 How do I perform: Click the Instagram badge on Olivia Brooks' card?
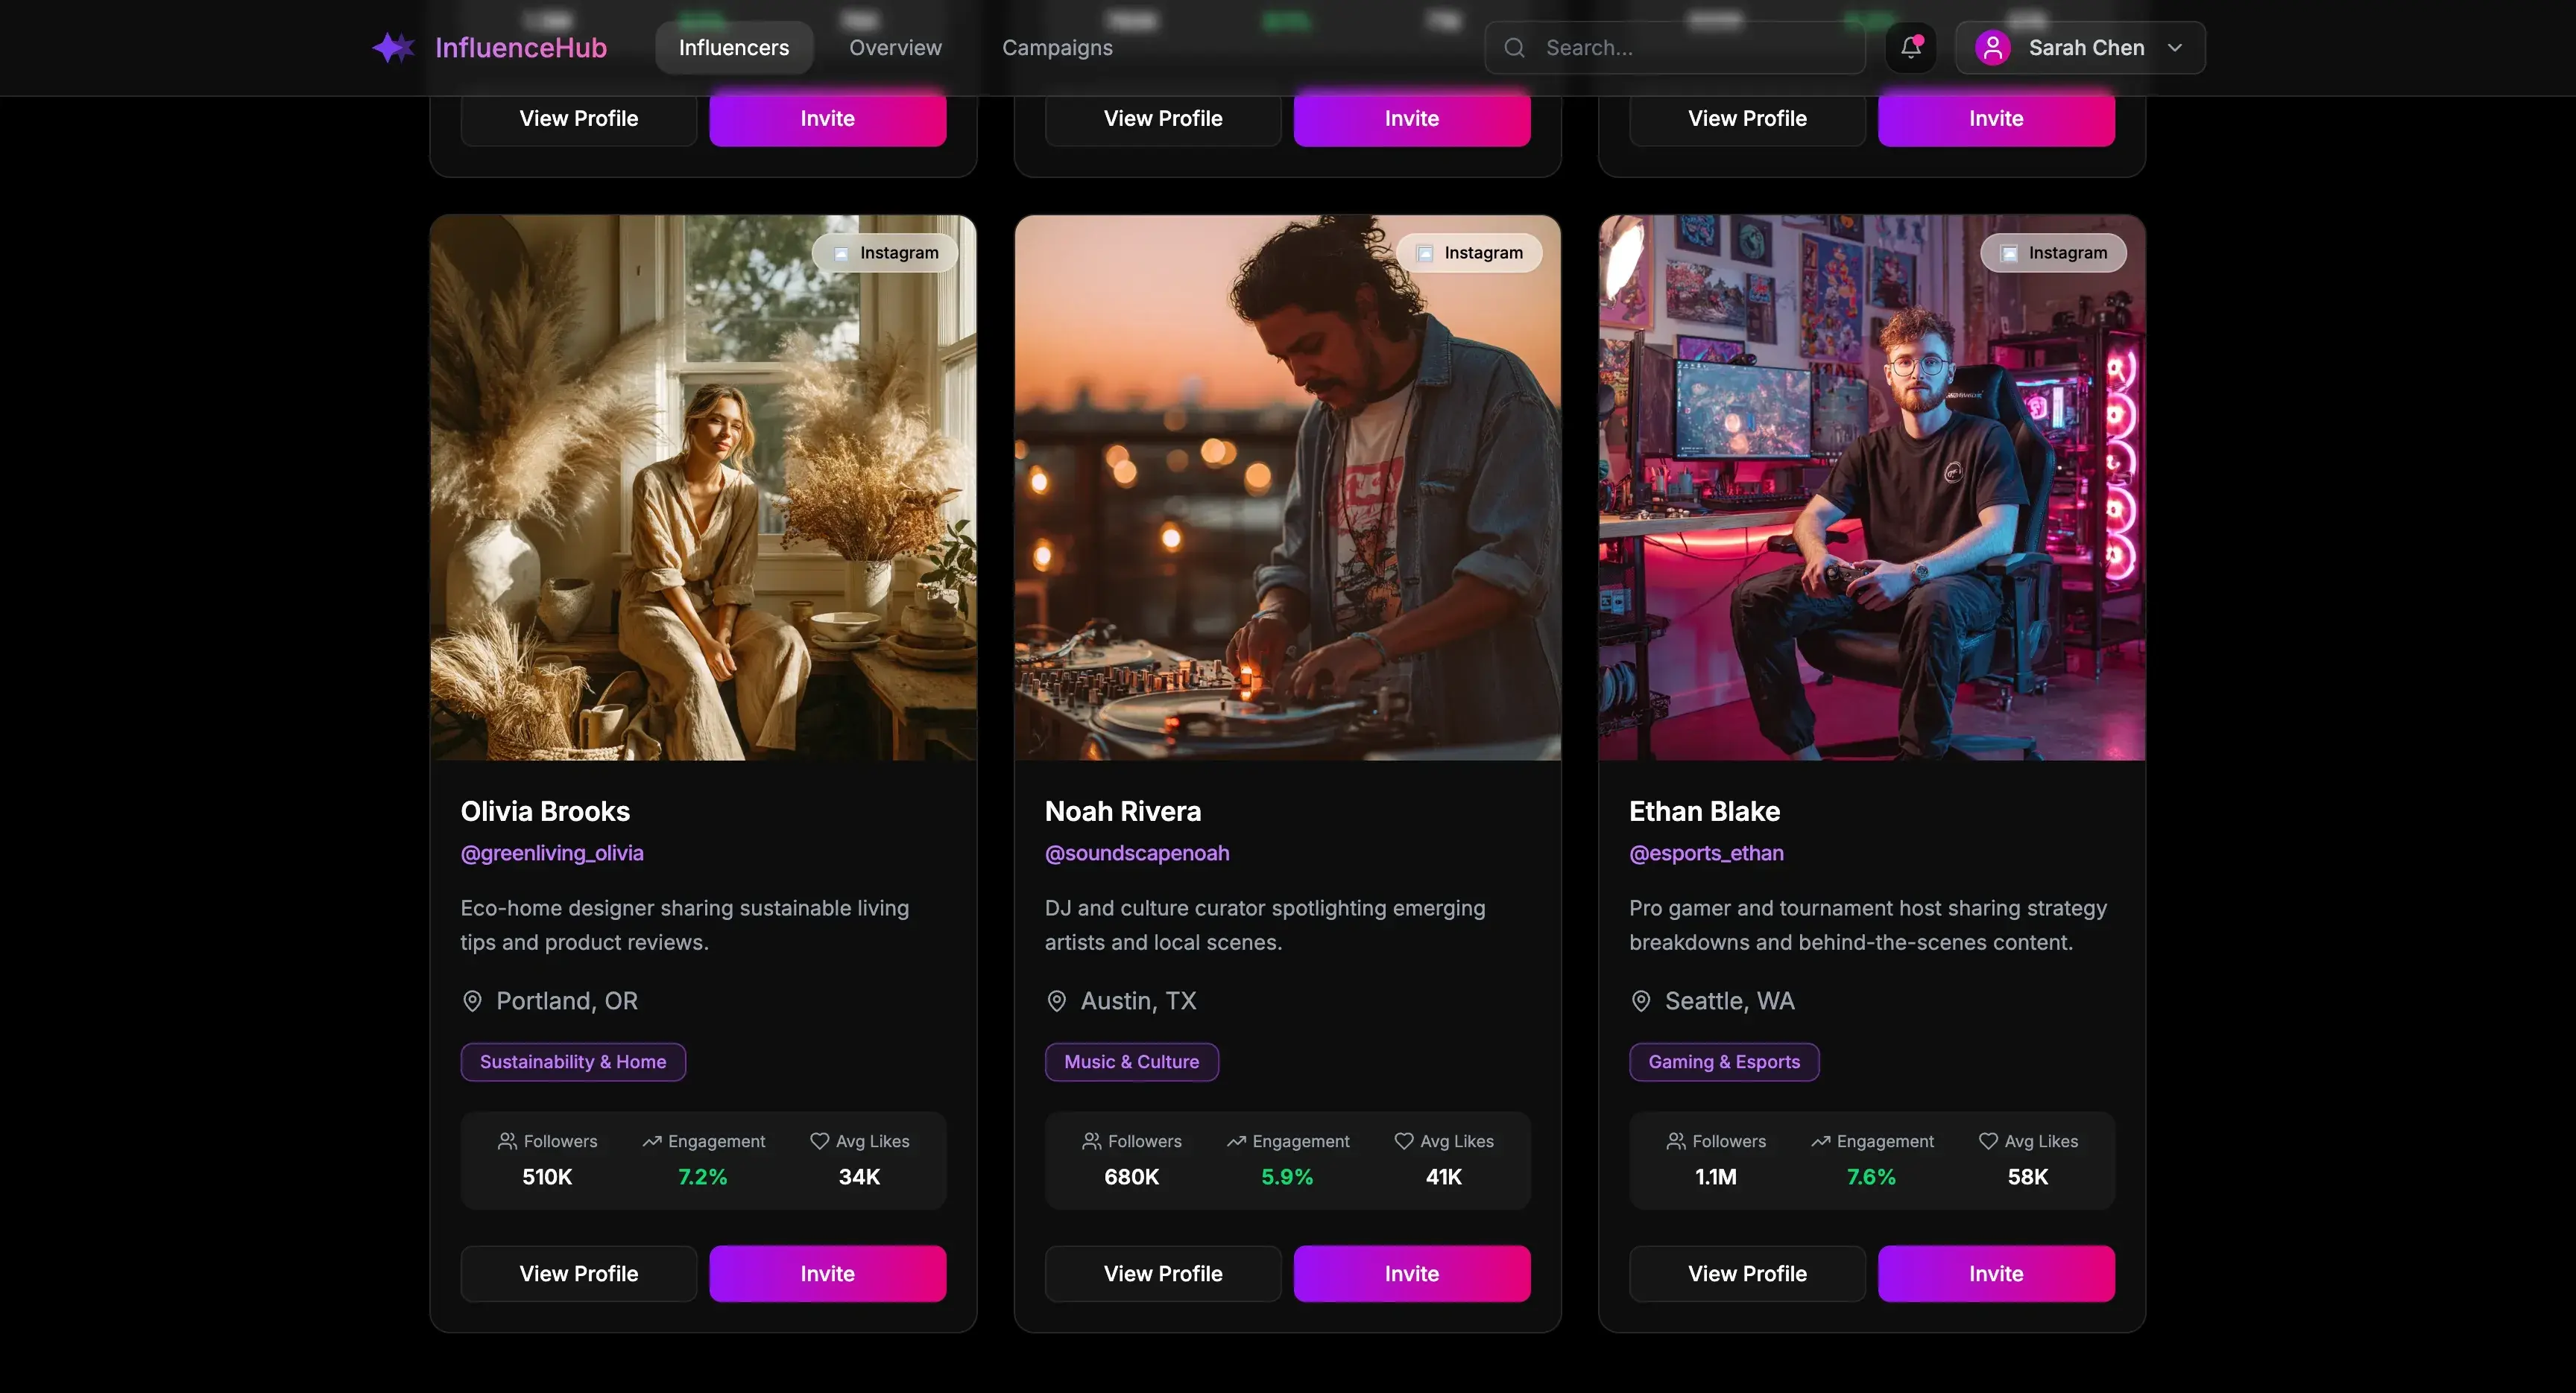(885, 253)
